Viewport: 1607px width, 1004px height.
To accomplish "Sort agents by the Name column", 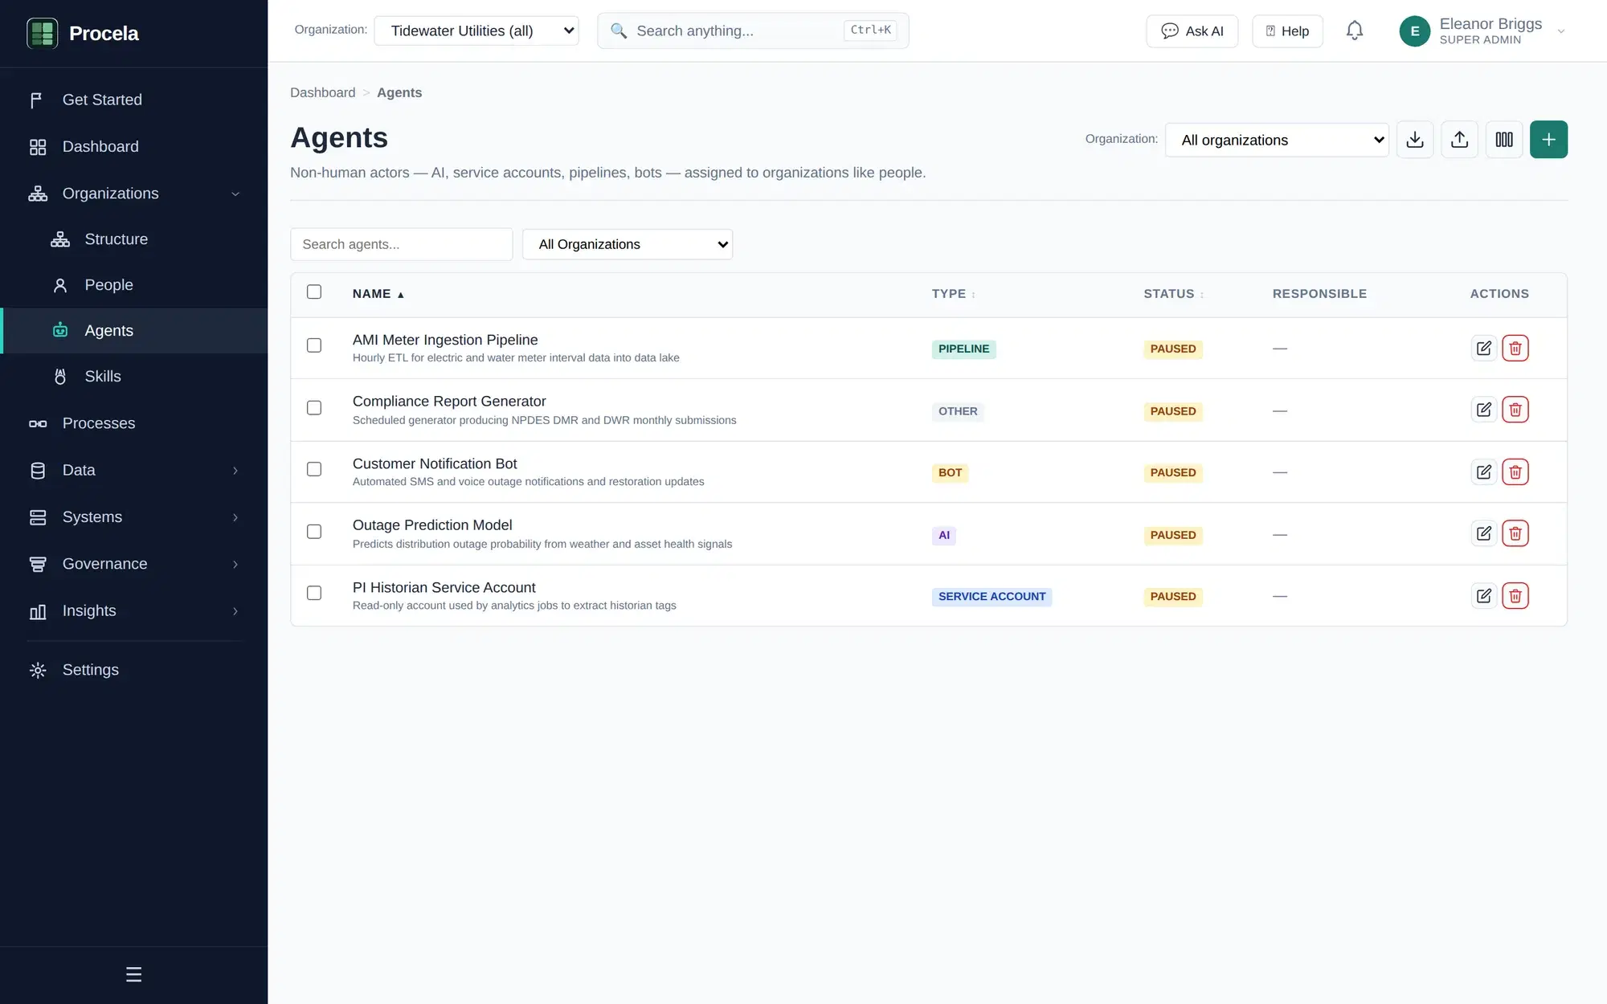I will pyautogui.click(x=378, y=294).
